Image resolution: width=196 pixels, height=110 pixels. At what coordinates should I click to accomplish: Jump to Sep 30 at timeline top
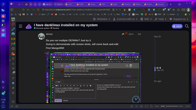[x=157, y=37]
